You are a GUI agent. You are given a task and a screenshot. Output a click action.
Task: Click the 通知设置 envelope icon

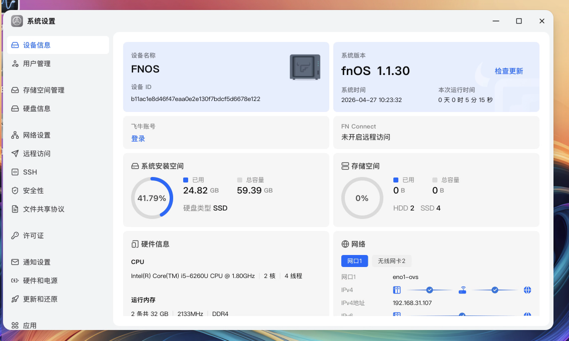15,262
